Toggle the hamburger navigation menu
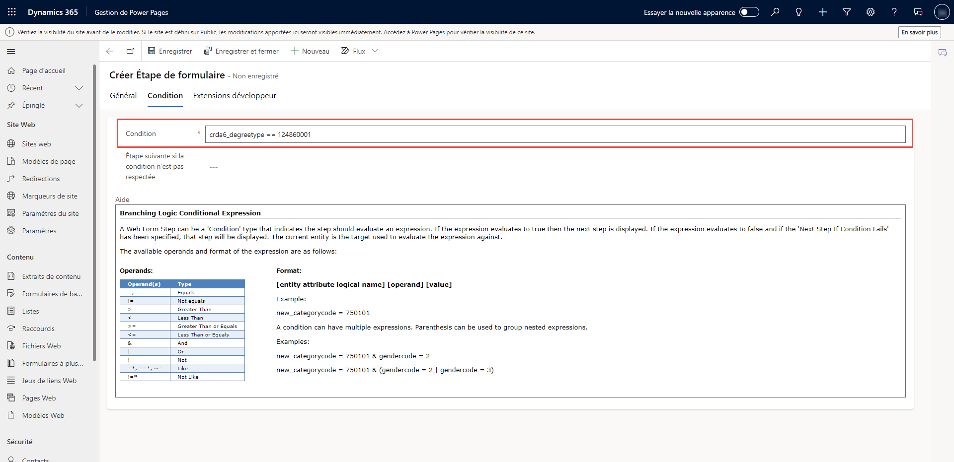Image resolution: width=954 pixels, height=462 pixels. tap(11, 51)
